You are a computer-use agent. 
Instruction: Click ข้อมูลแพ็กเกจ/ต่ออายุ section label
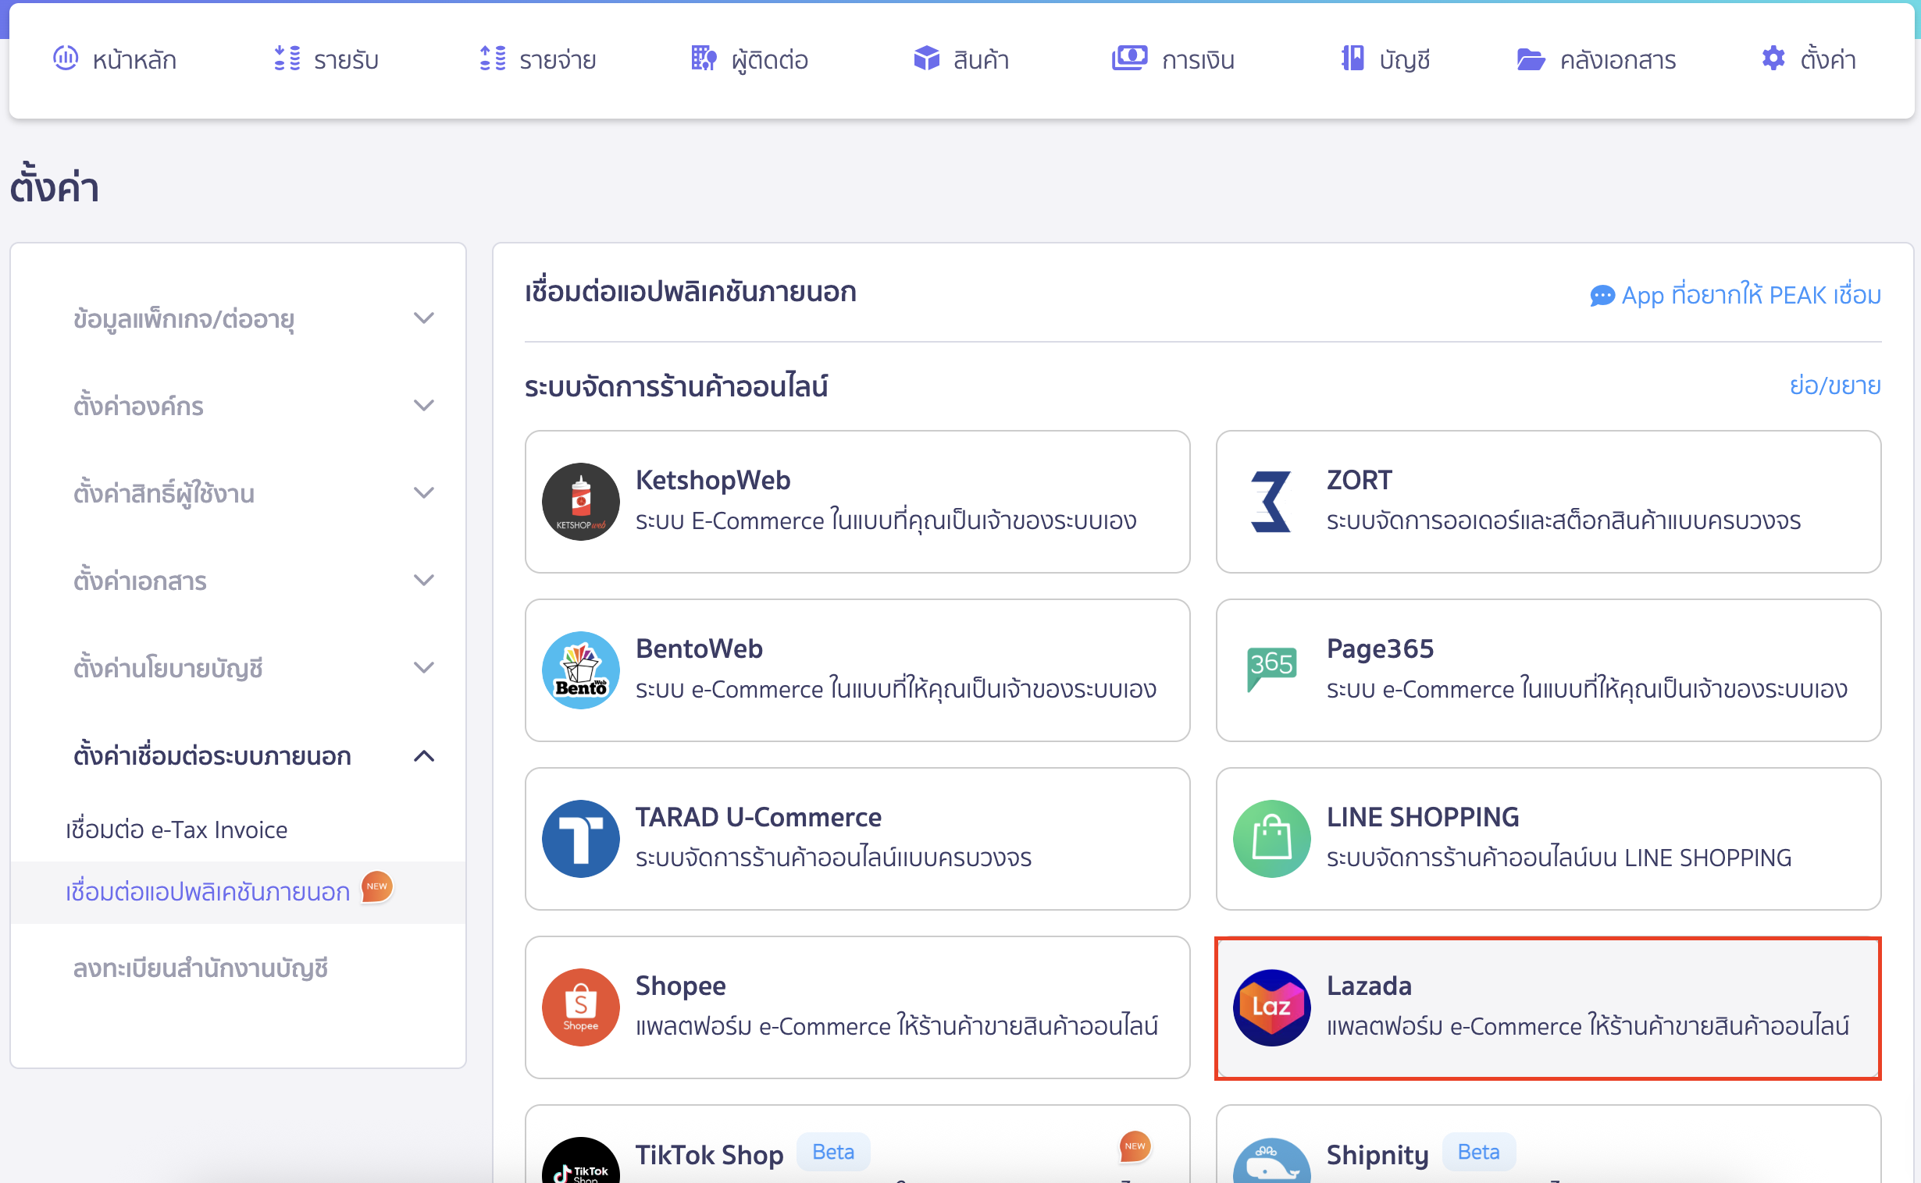pos(184,319)
